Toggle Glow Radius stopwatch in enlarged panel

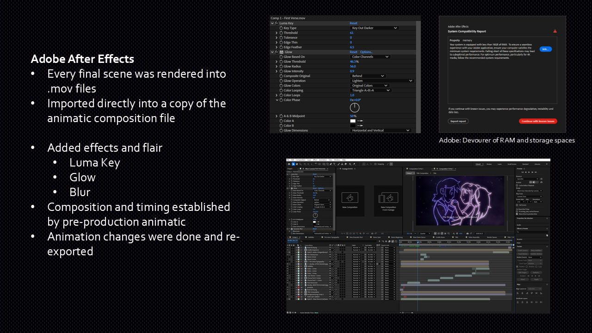tap(281, 67)
